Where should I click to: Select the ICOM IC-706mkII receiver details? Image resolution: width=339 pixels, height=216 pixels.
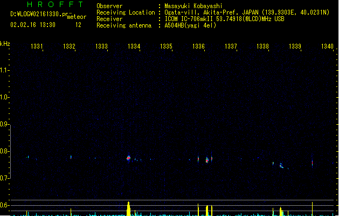(x=224, y=19)
